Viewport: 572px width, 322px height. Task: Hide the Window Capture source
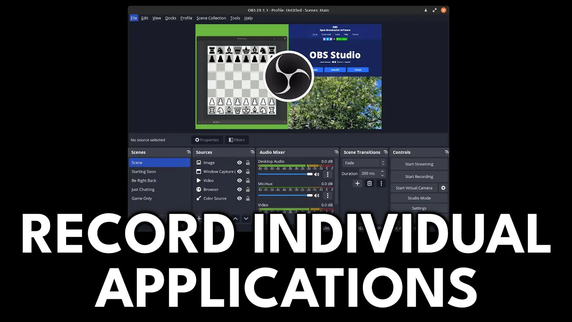[240, 172]
